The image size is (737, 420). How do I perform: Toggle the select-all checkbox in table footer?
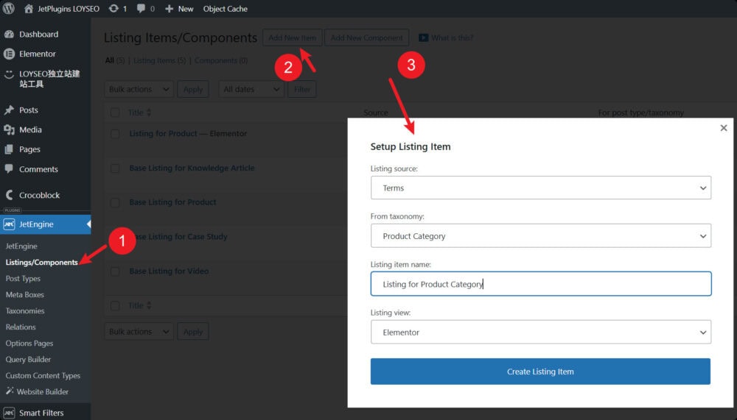click(115, 306)
